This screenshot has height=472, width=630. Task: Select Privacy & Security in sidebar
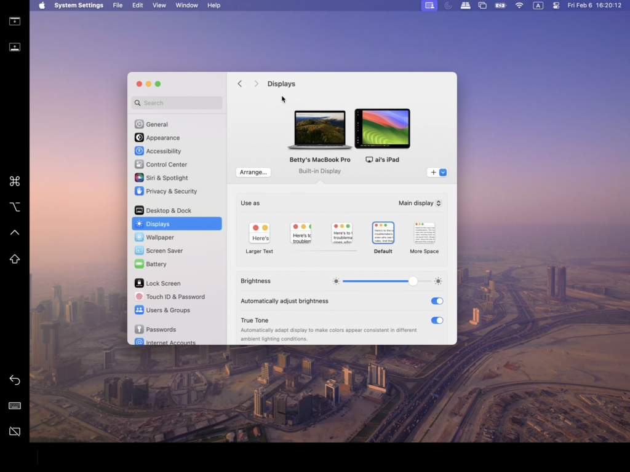point(171,191)
